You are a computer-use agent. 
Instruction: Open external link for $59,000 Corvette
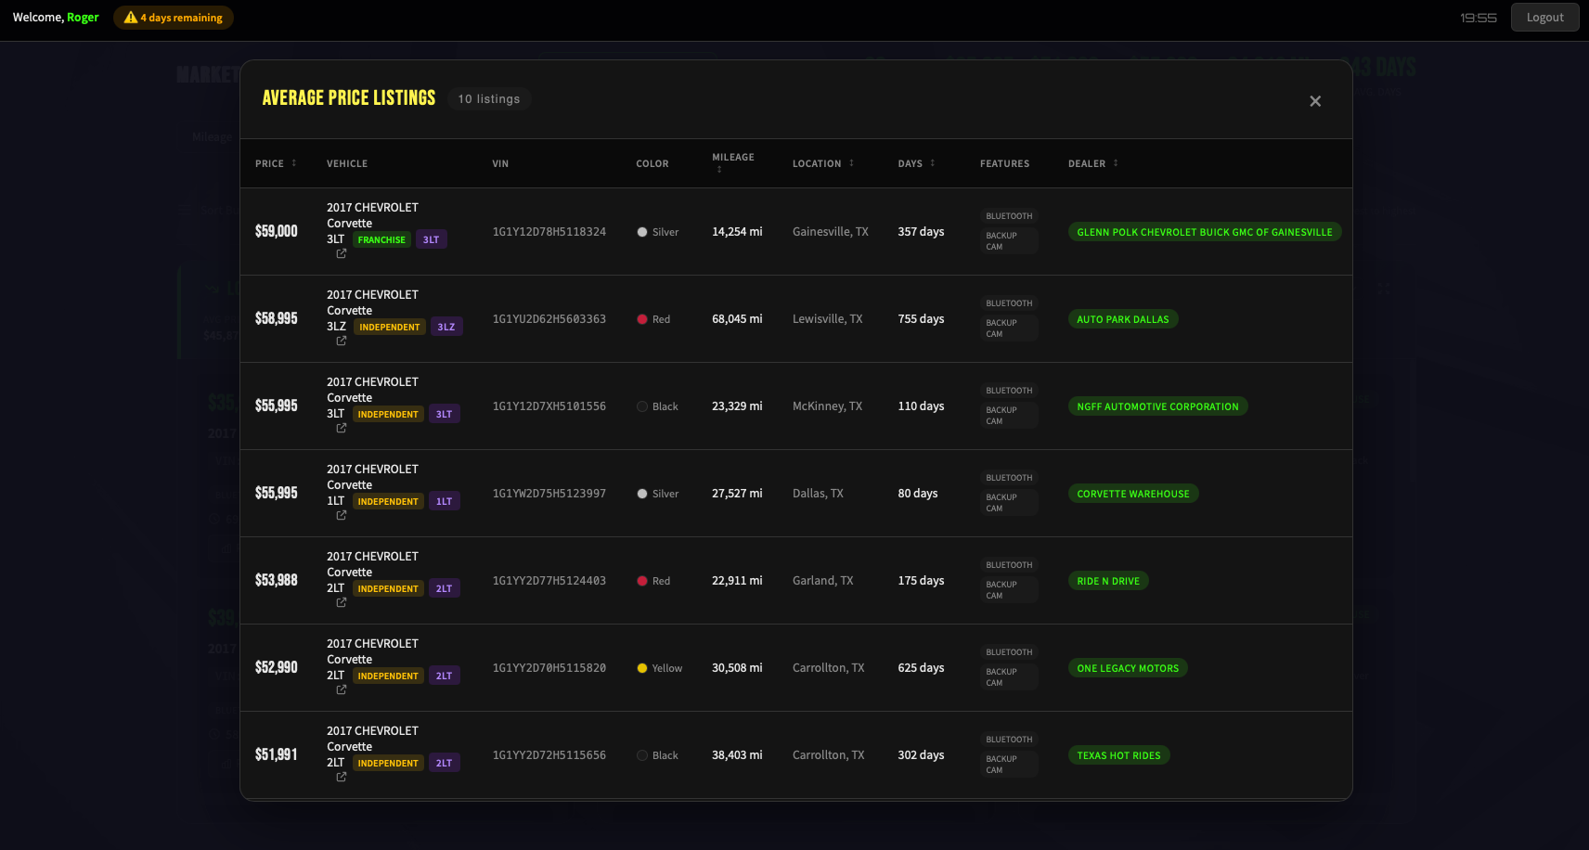click(342, 254)
